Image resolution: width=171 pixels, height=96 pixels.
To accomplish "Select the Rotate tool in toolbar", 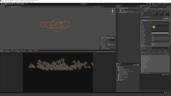I will [6, 4].
